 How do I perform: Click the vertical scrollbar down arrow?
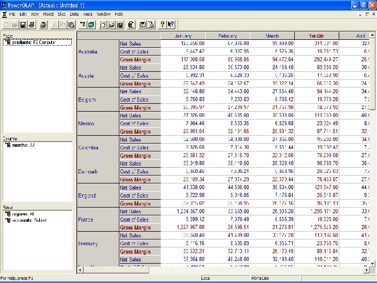(372, 264)
